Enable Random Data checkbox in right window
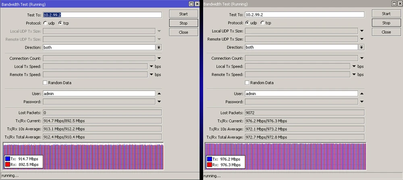Screen dimensions: 403x180 247,83
